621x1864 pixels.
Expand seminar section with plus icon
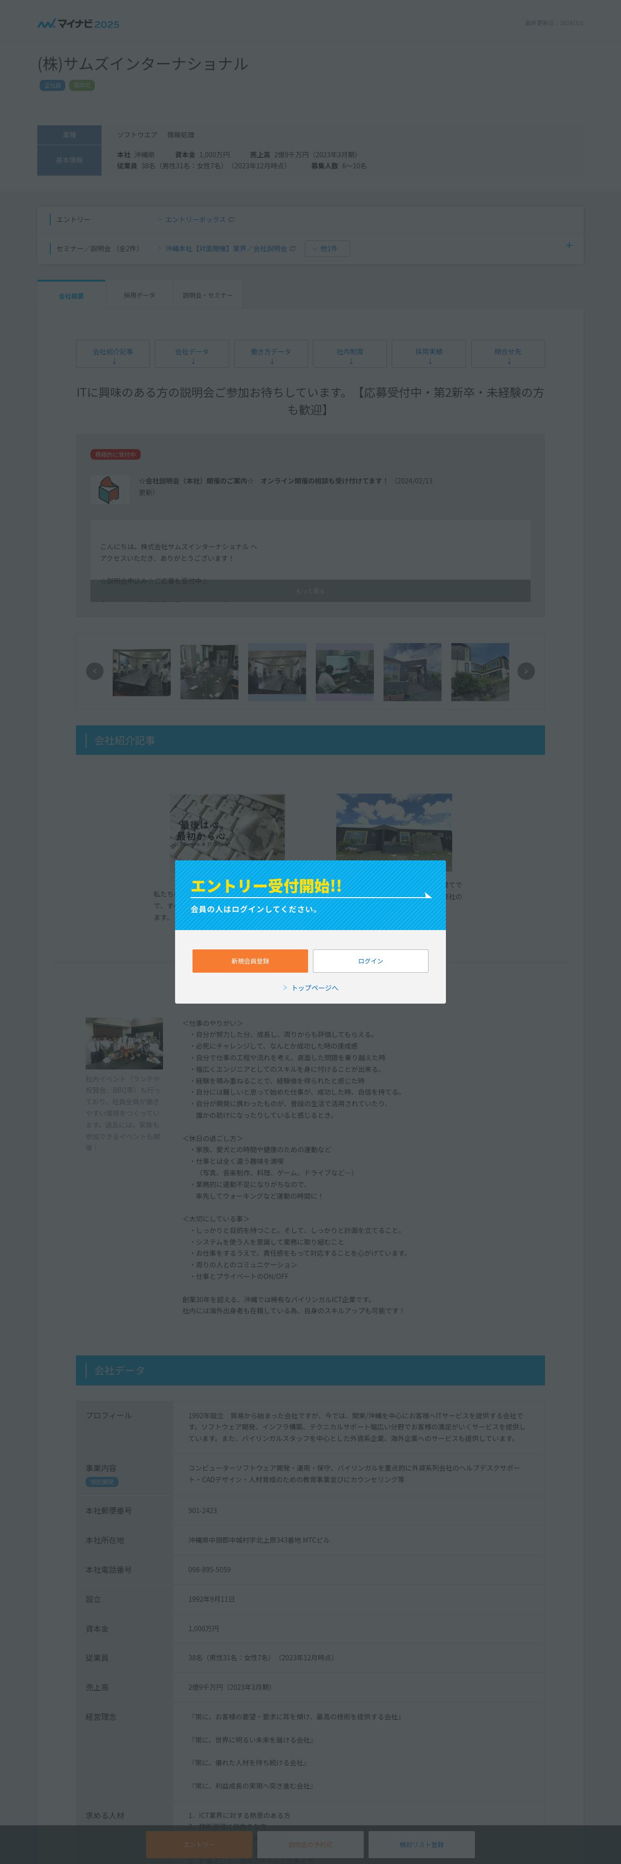click(x=569, y=245)
